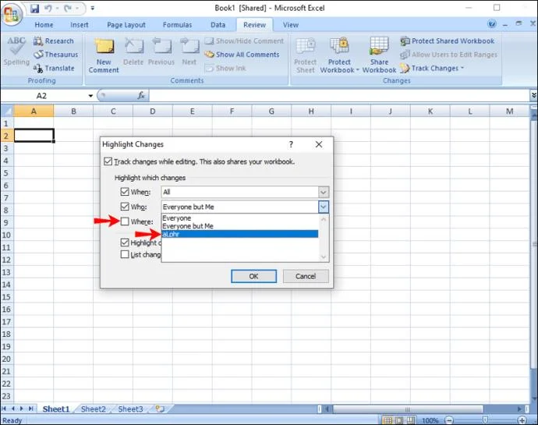This screenshot has width=538, height=425.
Task: Toggle Show Ink
Action: (225, 68)
